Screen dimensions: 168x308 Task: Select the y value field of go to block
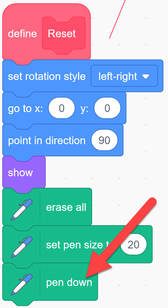click(x=107, y=108)
